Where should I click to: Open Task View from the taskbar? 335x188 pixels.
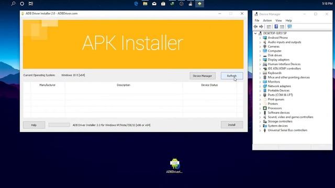[31, 4]
